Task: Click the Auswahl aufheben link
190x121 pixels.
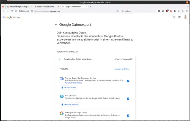Action: [122, 69]
